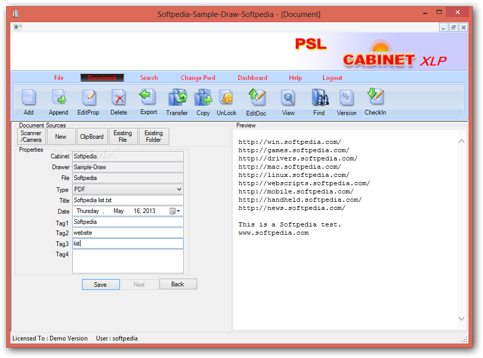Click the http://news.softpedia.com/ preview line

[x=292, y=208]
